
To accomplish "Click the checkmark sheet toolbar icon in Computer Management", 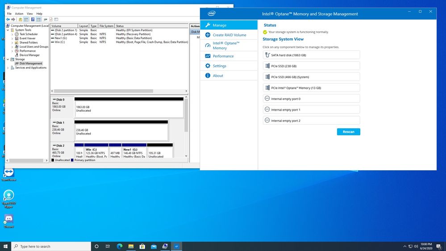I will click(x=50, y=19).
